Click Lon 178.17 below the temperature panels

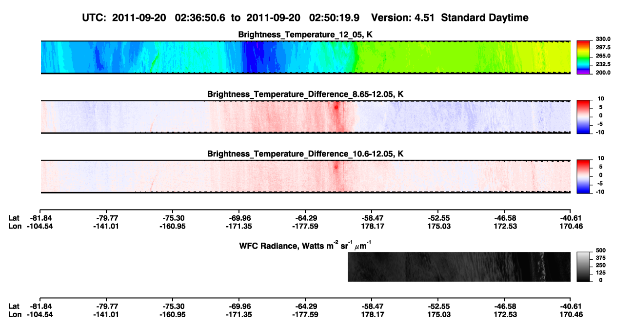pyautogui.click(x=372, y=227)
